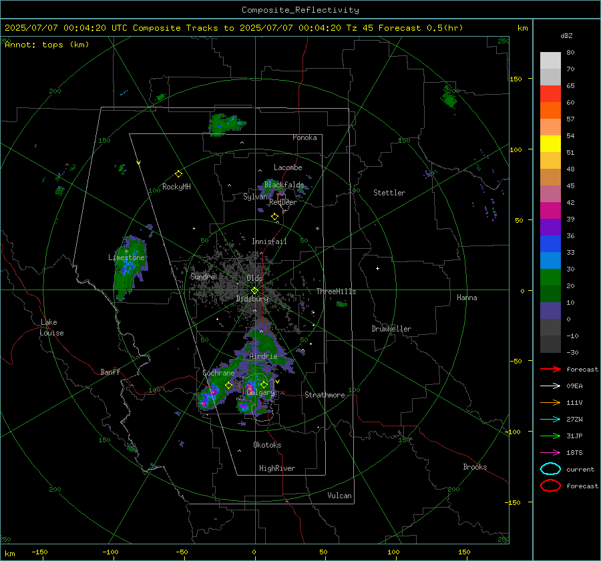Pick the yellow 51-54 dBZ color swatch
The image size is (601, 561).
[550, 144]
